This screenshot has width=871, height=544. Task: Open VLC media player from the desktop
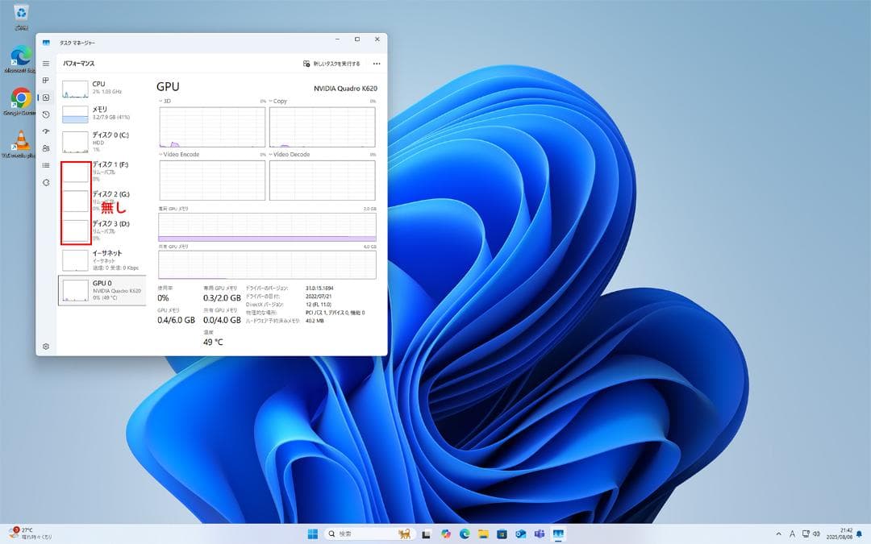20,139
